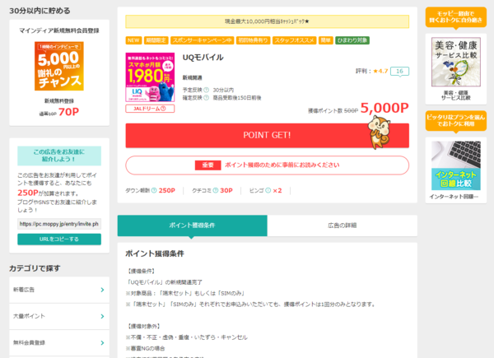The height and width of the screenshot is (358, 494).
Task: Click the help icon beside ダウン報酬
Action: 154,190
